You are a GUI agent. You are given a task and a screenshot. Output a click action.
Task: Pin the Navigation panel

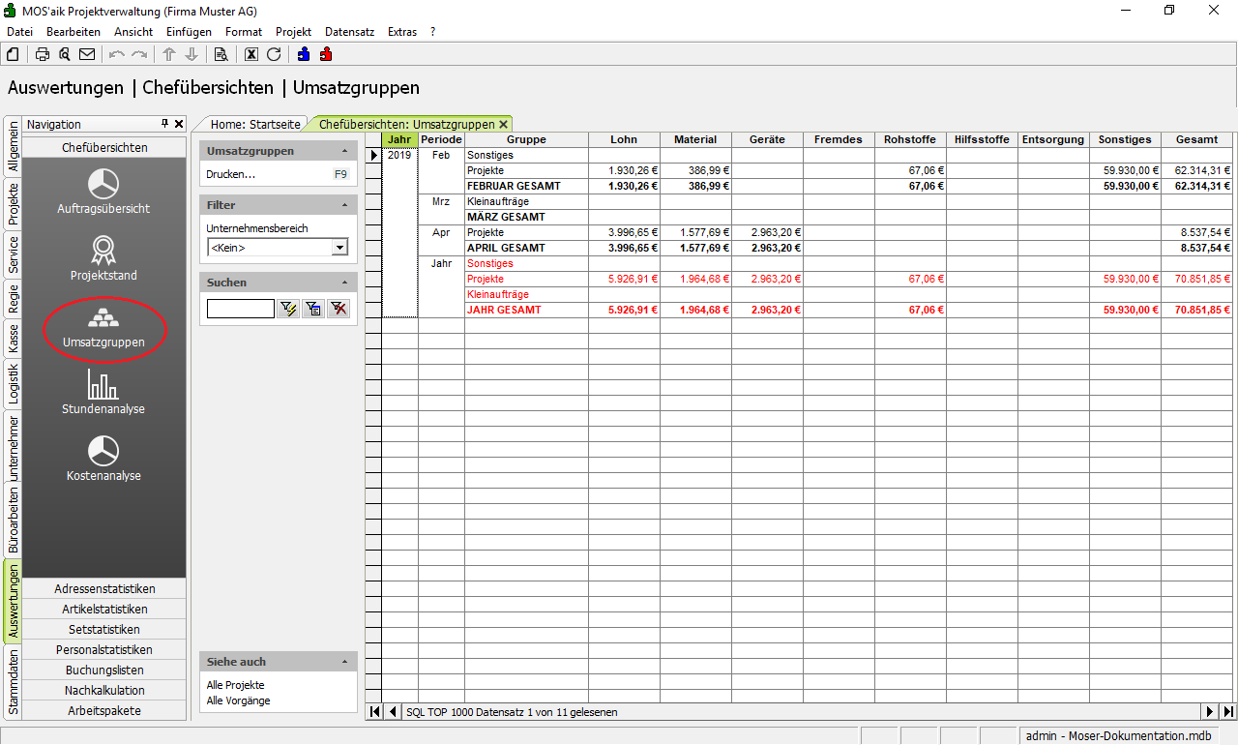165,124
